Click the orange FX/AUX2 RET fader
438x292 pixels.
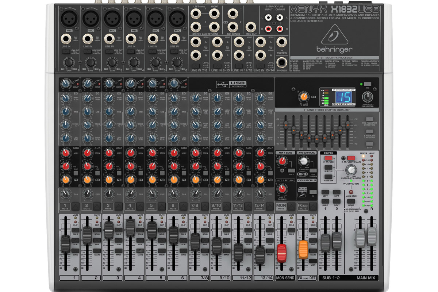point(303,250)
